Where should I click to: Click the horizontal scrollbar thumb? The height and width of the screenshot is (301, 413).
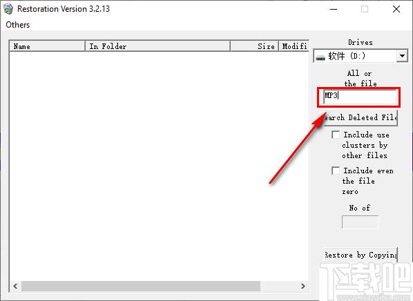pos(141,286)
